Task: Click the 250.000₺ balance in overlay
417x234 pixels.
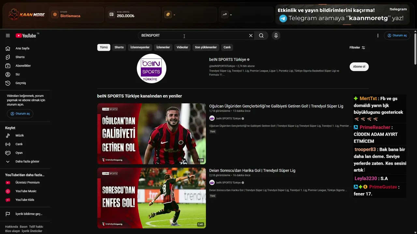Action: coord(125,16)
